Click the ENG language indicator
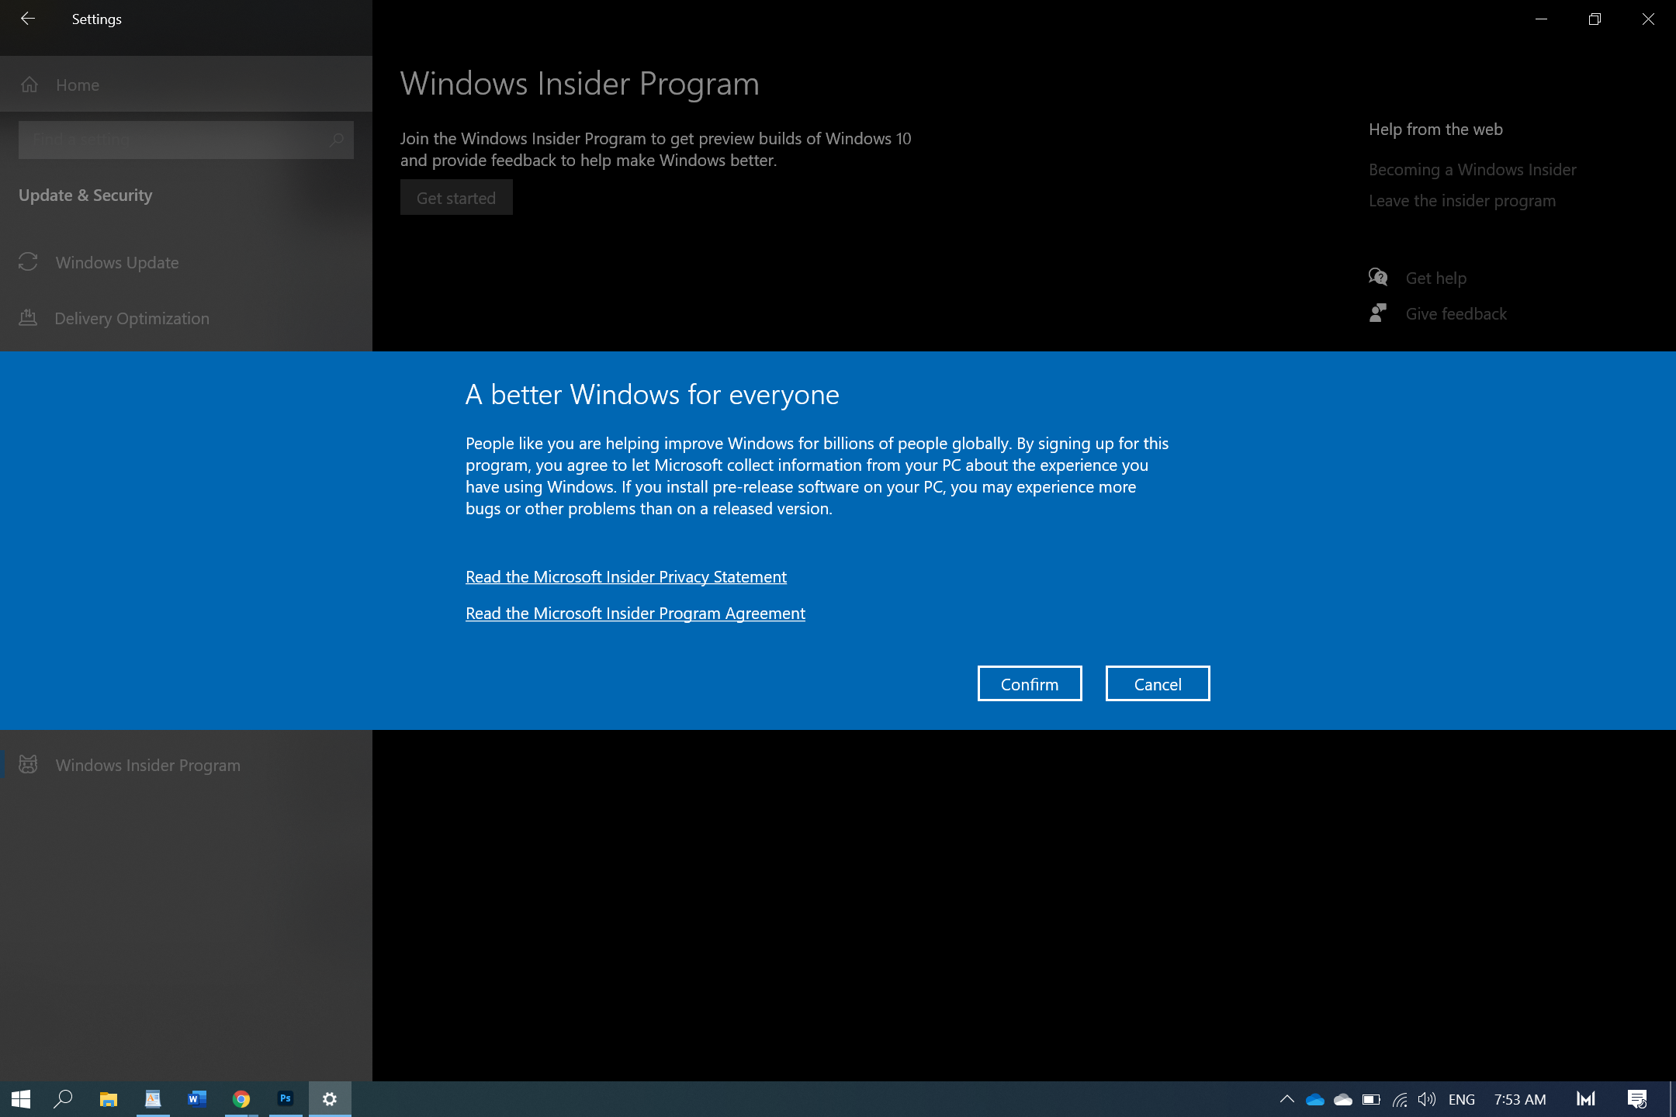1676x1117 pixels. (x=1462, y=1099)
